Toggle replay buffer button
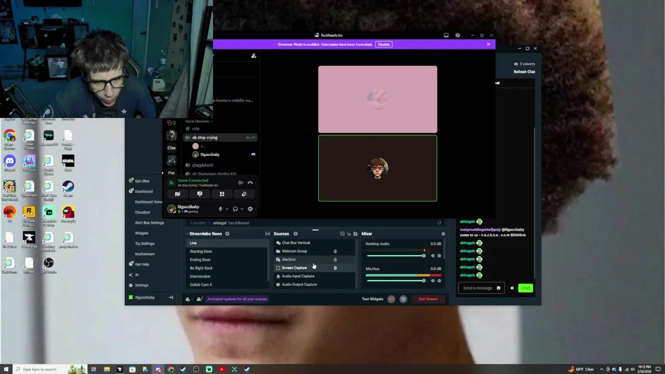665x374 pixels. (x=403, y=299)
